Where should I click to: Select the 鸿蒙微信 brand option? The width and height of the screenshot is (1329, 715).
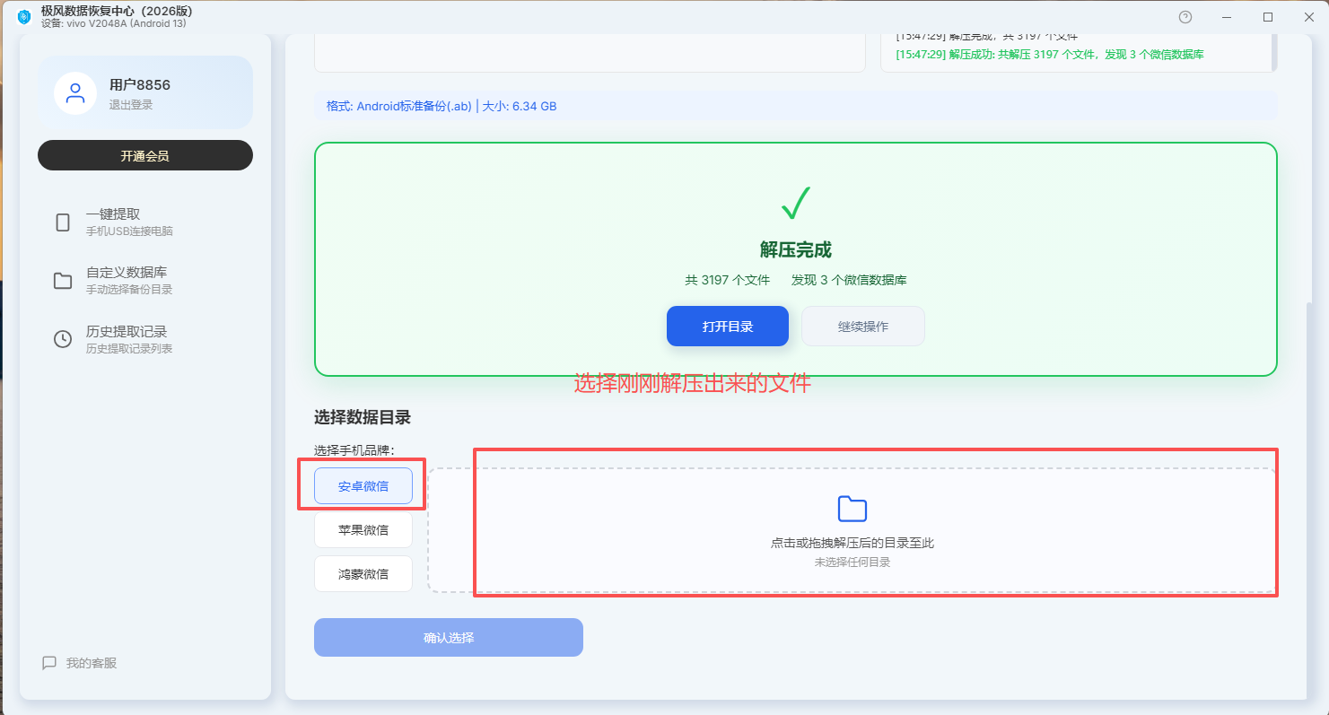pyautogui.click(x=363, y=573)
